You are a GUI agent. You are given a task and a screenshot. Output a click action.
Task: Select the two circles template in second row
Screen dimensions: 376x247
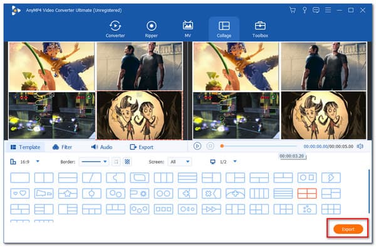click(164, 193)
